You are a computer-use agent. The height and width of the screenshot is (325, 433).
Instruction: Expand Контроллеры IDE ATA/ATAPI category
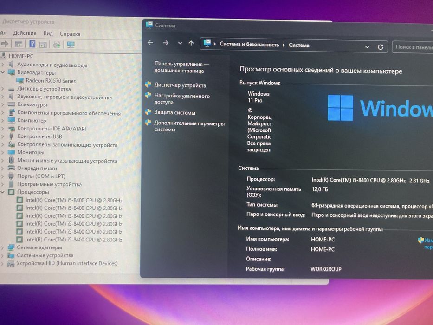[3, 129]
